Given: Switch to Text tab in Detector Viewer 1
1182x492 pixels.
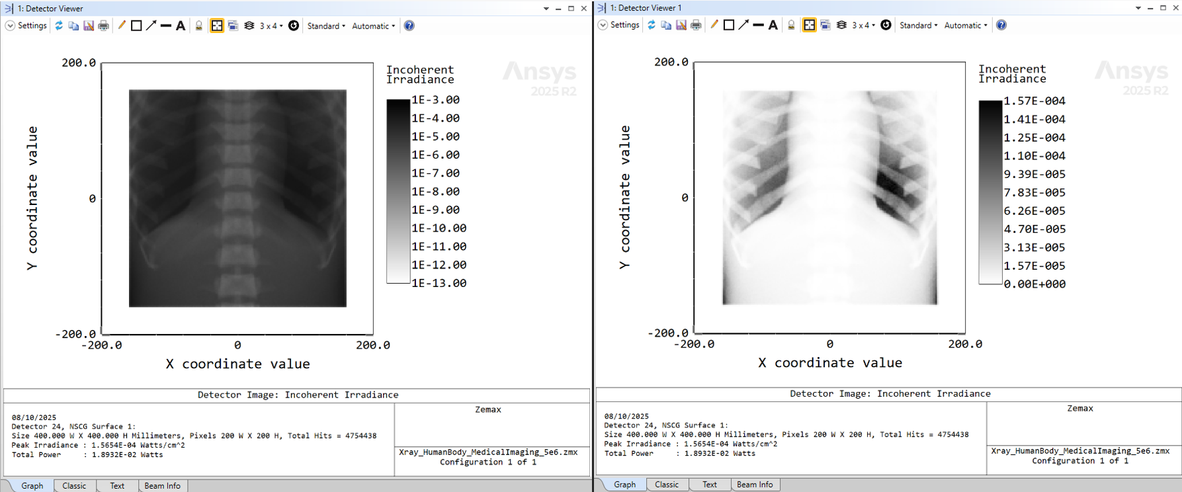Looking at the screenshot, I should click(x=710, y=484).
